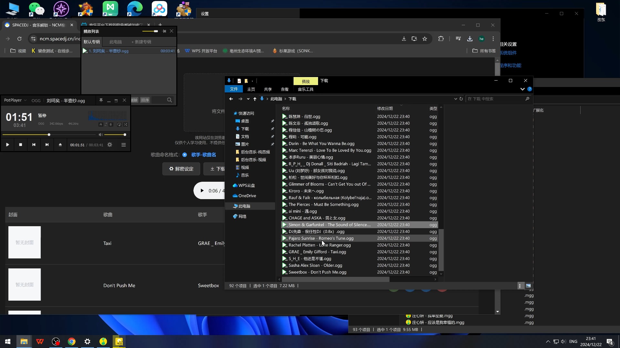
Task: Click the 在 下载 中搜索 search field
Action: 498,99
